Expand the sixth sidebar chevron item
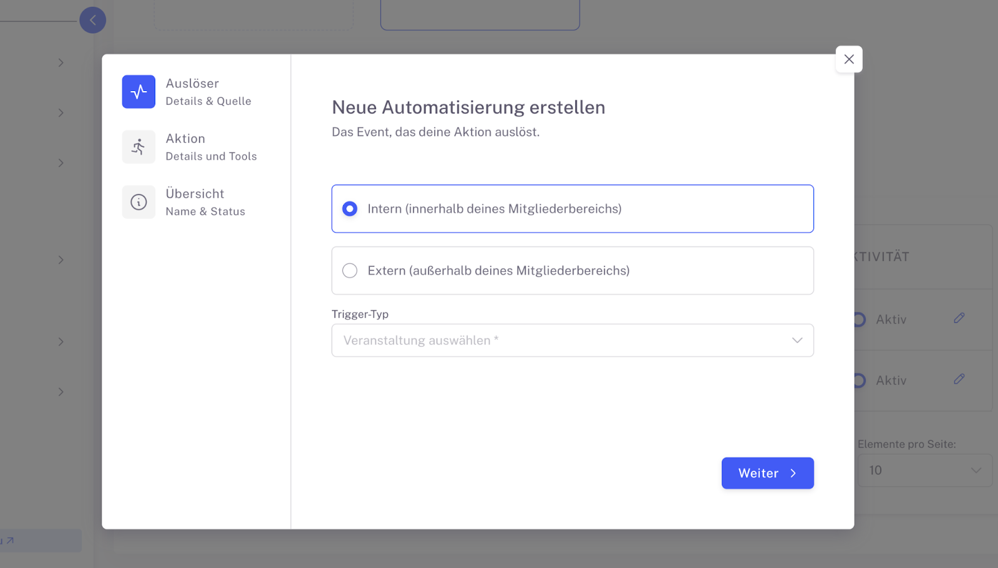 pyautogui.click(x=61, y=392)
